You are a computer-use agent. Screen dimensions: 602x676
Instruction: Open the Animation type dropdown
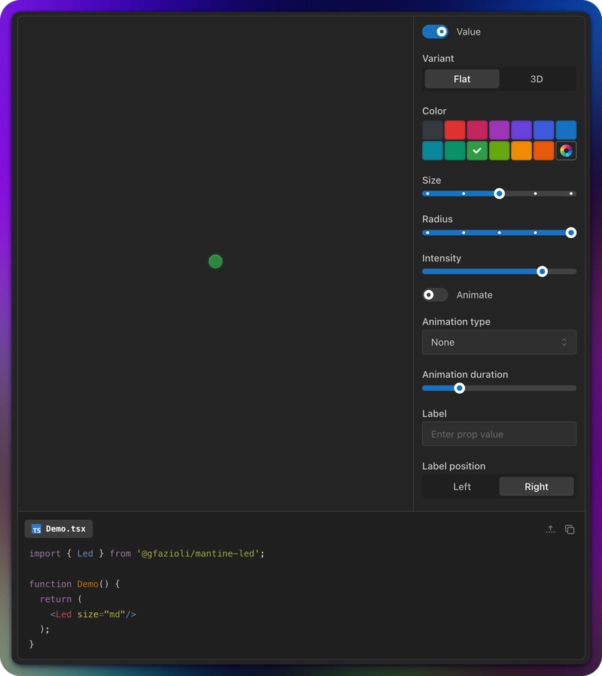pos(499,343)
